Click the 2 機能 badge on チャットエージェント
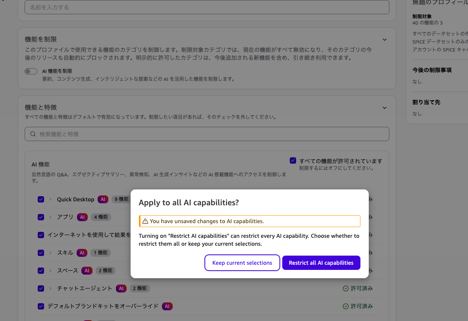Image resolution: width=468 pixels, height=321 pixels. pos(140,289)
